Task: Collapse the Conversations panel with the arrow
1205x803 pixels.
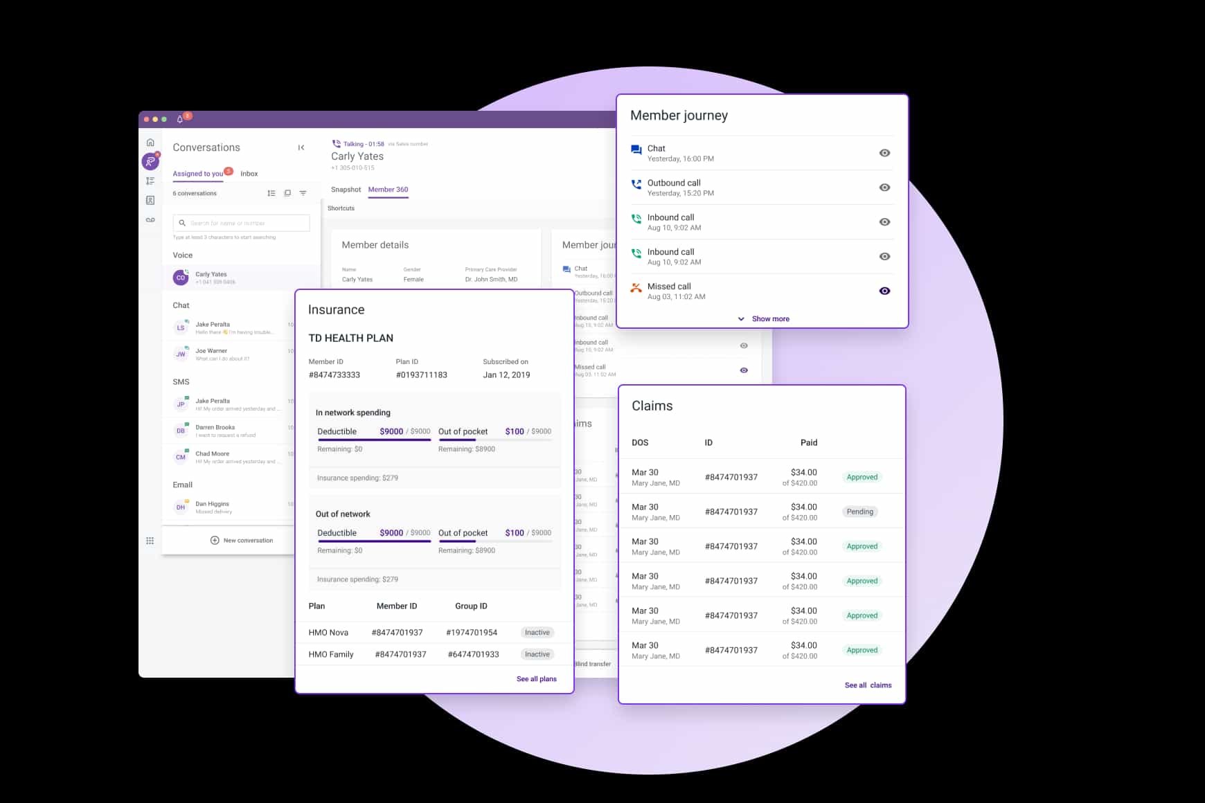Action: click(301, 147)
